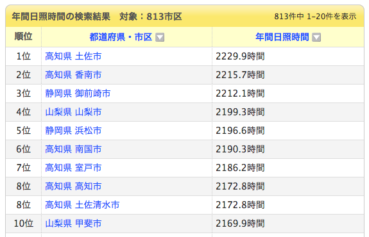Click the 2186.2時間 value
The image size is (369, 237).
pos(240,168)
